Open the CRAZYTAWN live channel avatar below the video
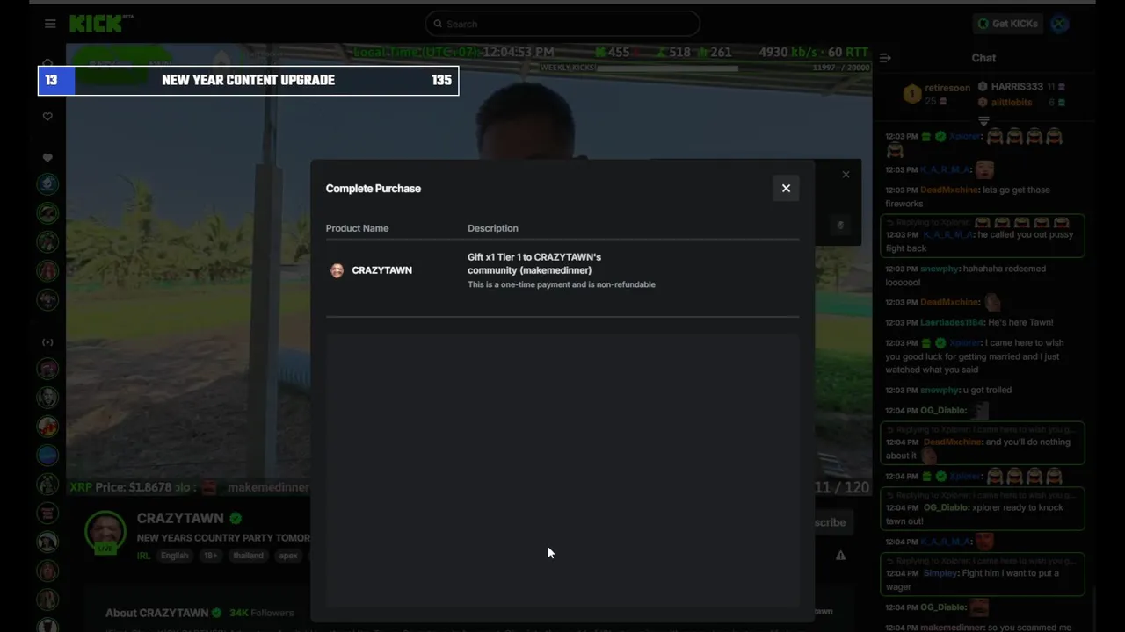This screenshot has width=1125, height=632. [x=105, y=531]
